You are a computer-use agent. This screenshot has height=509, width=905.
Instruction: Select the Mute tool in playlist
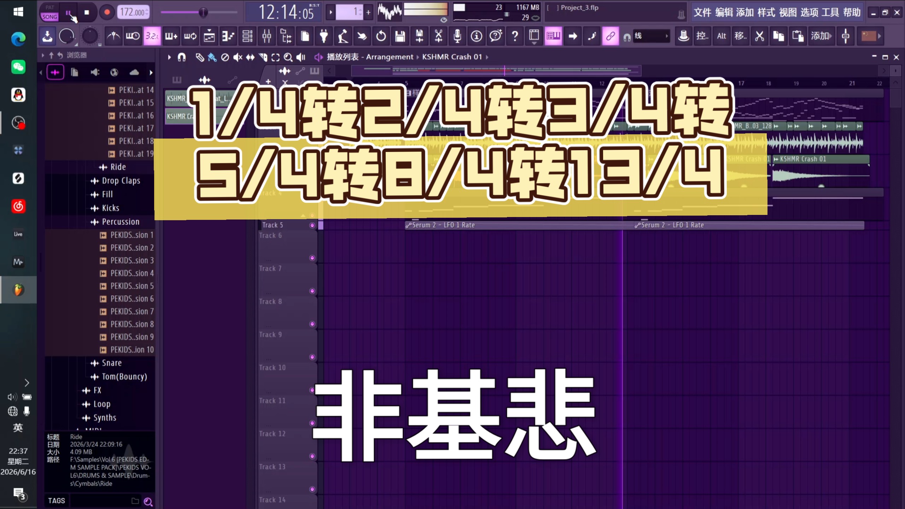click(238, 57)
